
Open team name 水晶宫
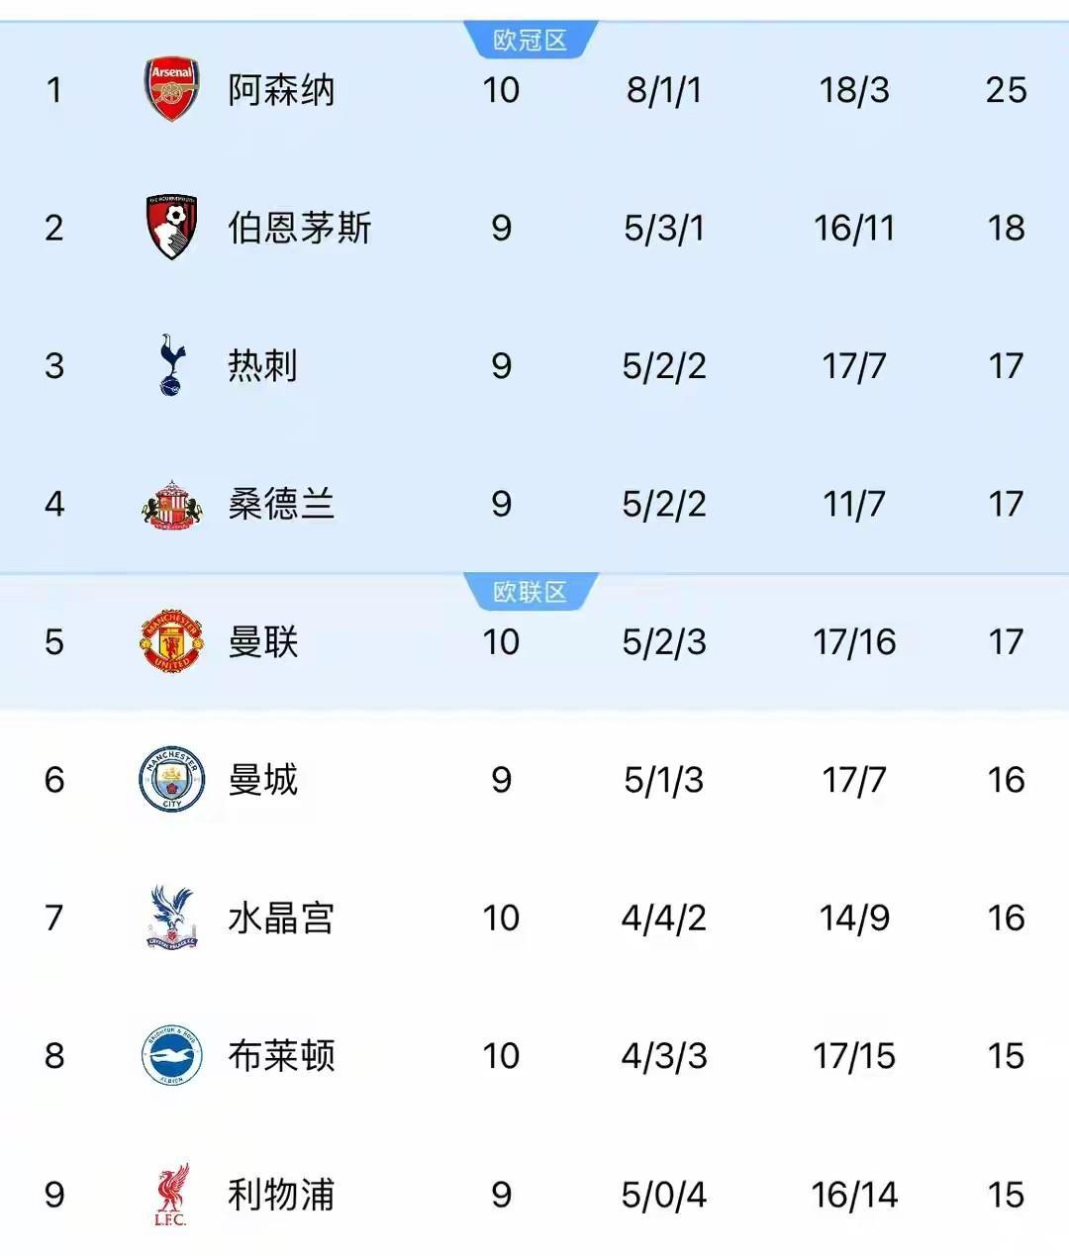click(281, 918)
